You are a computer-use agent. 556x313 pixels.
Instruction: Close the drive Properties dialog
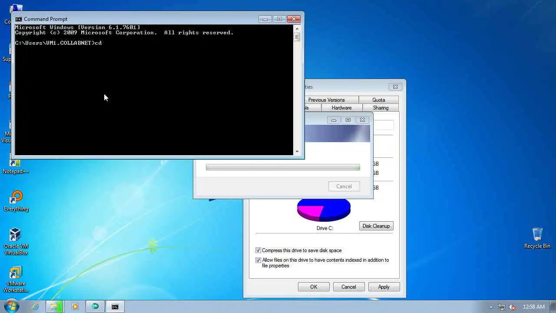point(395,87)
